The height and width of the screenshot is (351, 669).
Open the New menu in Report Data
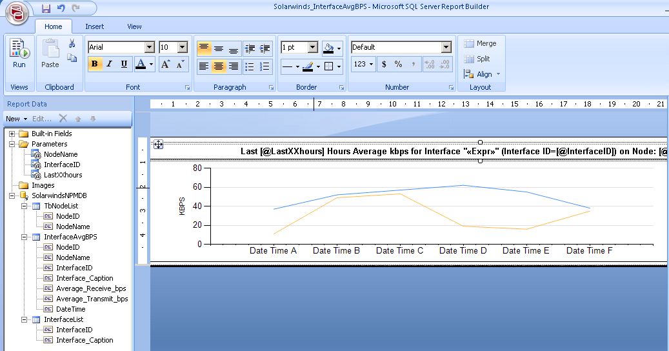[16, 119]
